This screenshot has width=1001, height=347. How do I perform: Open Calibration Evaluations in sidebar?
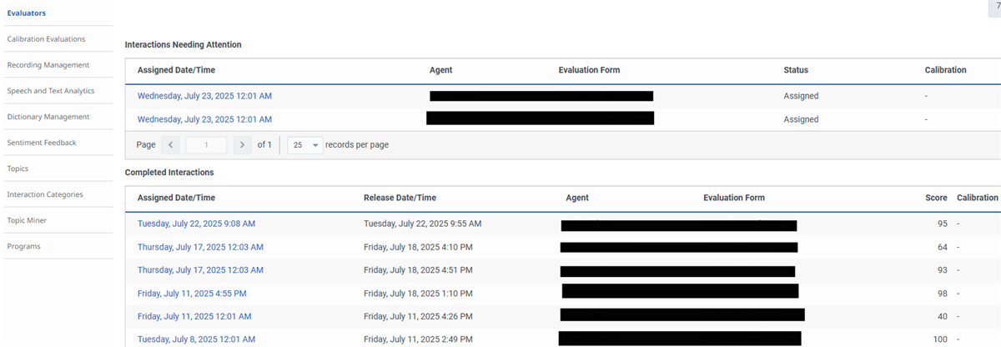[46, 38]
